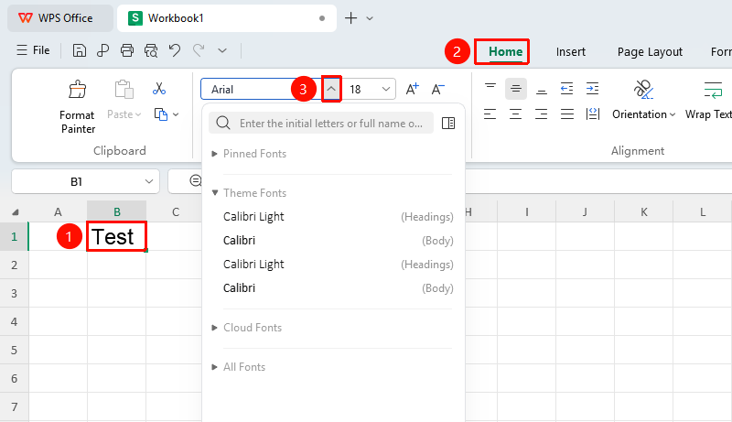
Task: Toggle font preview panel icon
Action: 448,123
